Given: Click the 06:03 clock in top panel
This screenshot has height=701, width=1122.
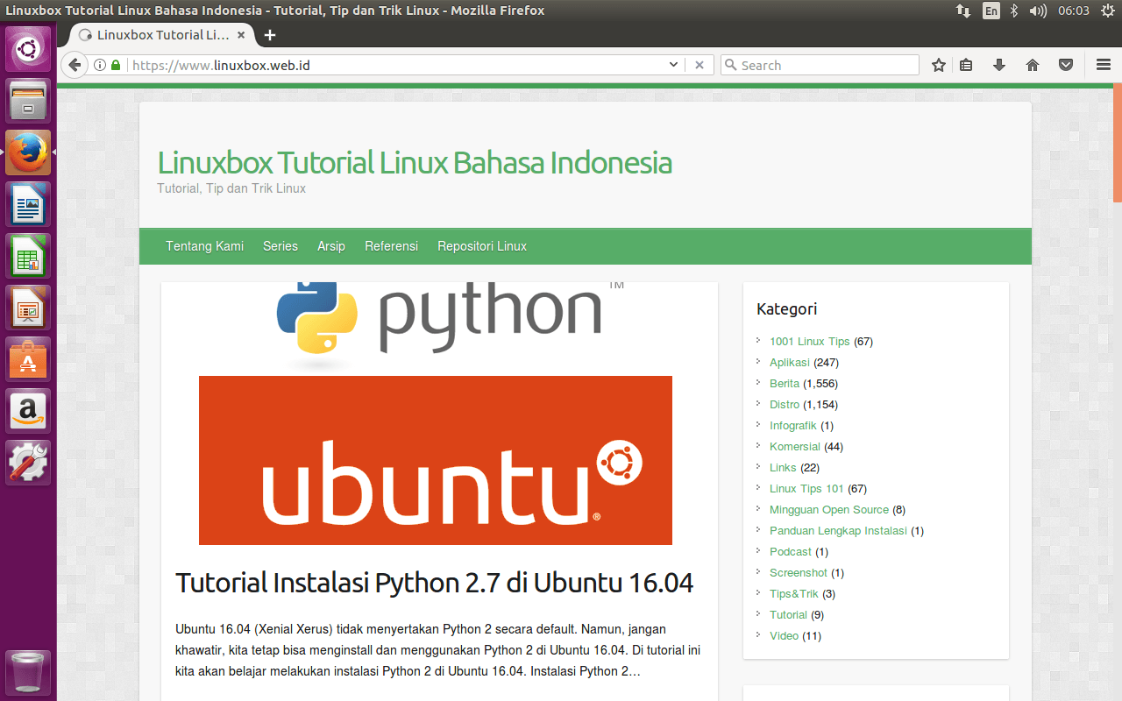Looking at the screenshot, I should pos(1073,11).
